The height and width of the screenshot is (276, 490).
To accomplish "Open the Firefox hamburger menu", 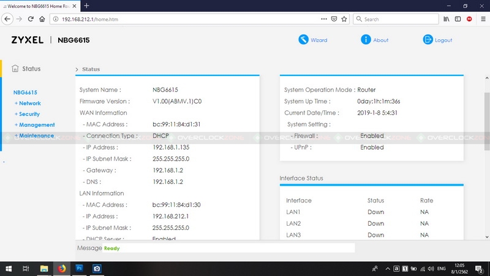I will coord(483,19).
